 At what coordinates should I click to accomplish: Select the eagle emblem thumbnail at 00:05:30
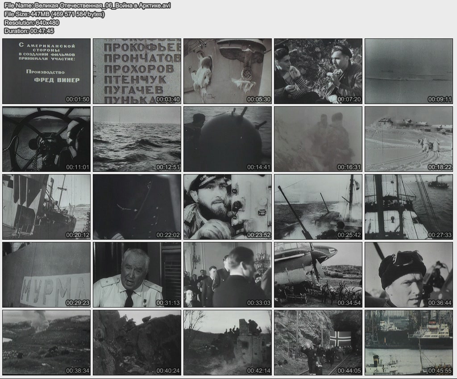pos(228,71)
